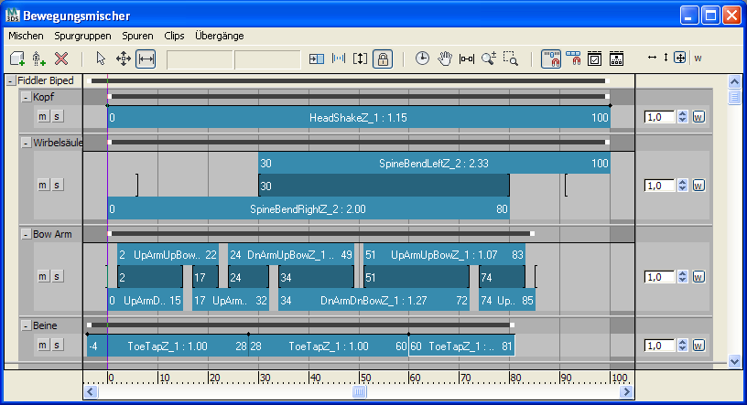747x405 pixels.
Task: Click the Kopf weight value field
Action: [x=660, y=117]
